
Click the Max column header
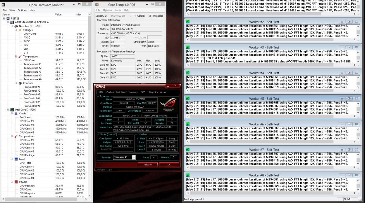point(82,14)
